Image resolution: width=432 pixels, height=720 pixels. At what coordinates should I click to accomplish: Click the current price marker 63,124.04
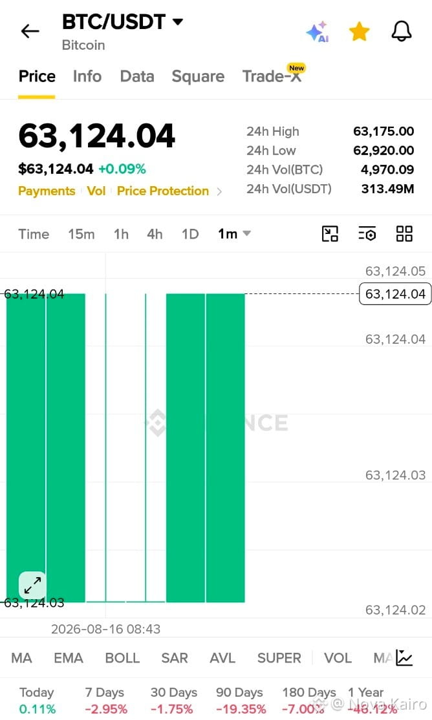(395, 294)
